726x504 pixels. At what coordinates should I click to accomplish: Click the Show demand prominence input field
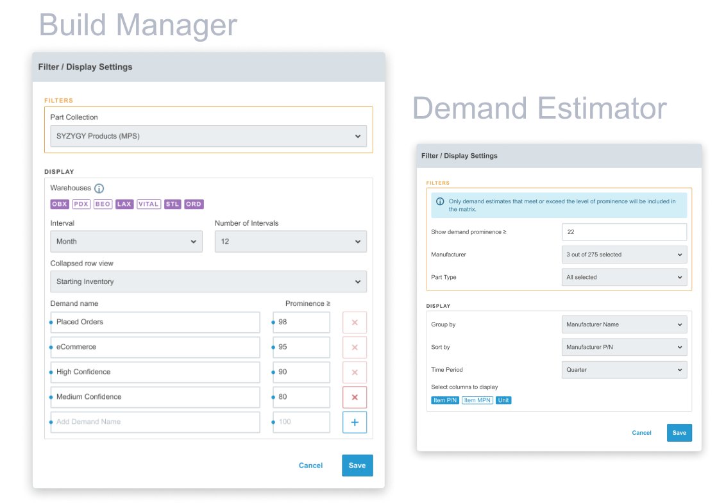pos(623,232)
